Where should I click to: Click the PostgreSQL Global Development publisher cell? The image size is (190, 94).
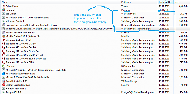pyautogui.click(x=139, y=92)
